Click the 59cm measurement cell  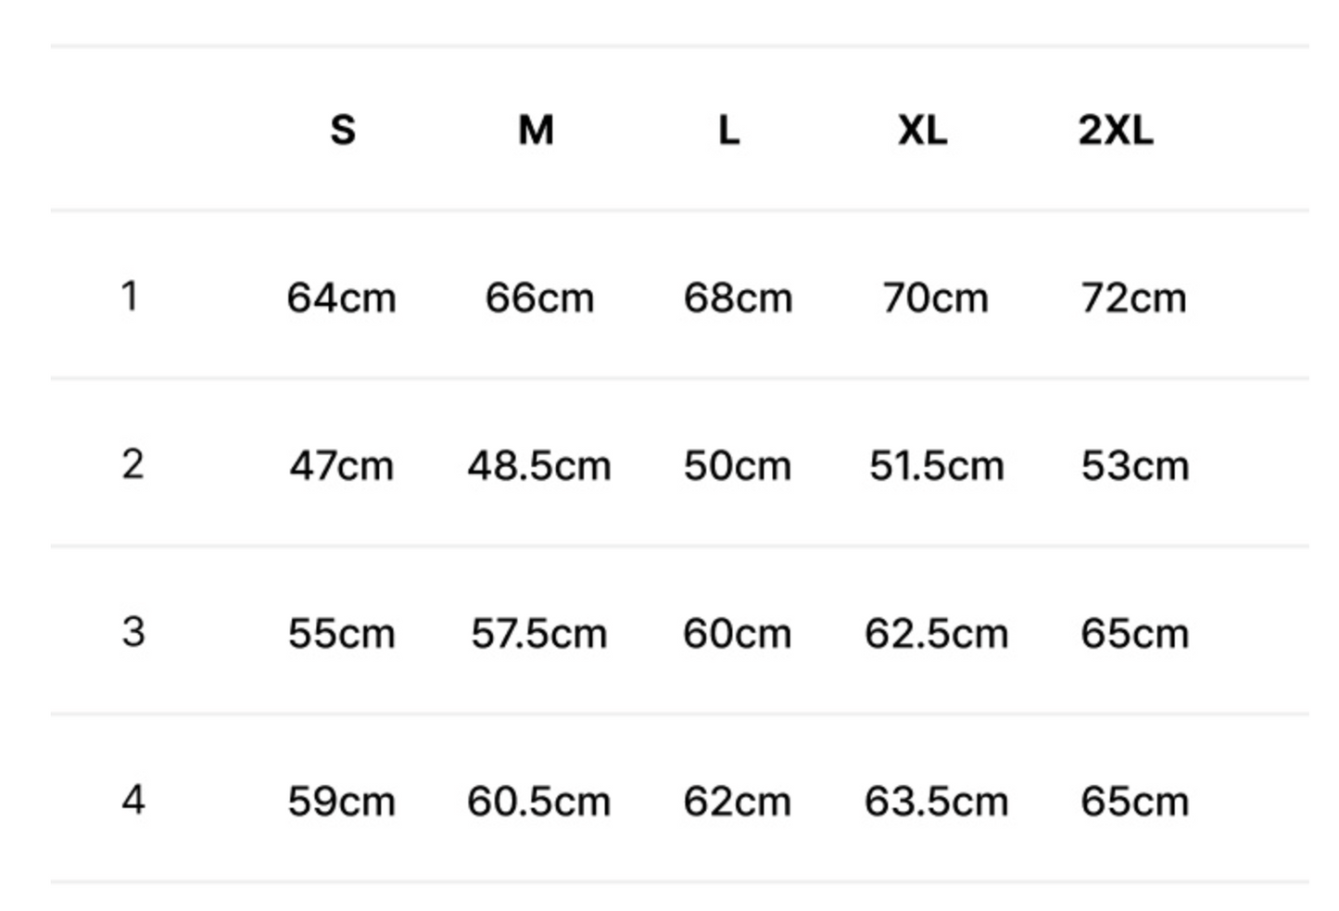pyautogui.click(x=341, y=802)
